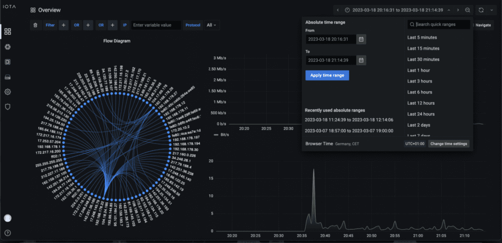Collapse the time range picker dropdown
The height and width of the screenshot is (243, 502).
click(x=449, y=10)
